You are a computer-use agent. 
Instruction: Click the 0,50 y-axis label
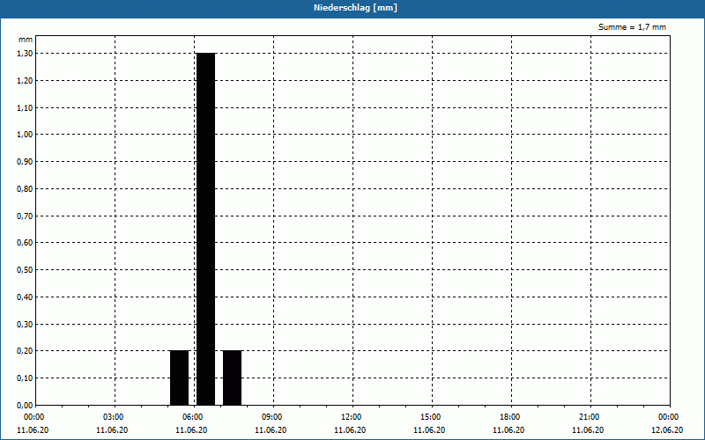[x=25, y=270]
